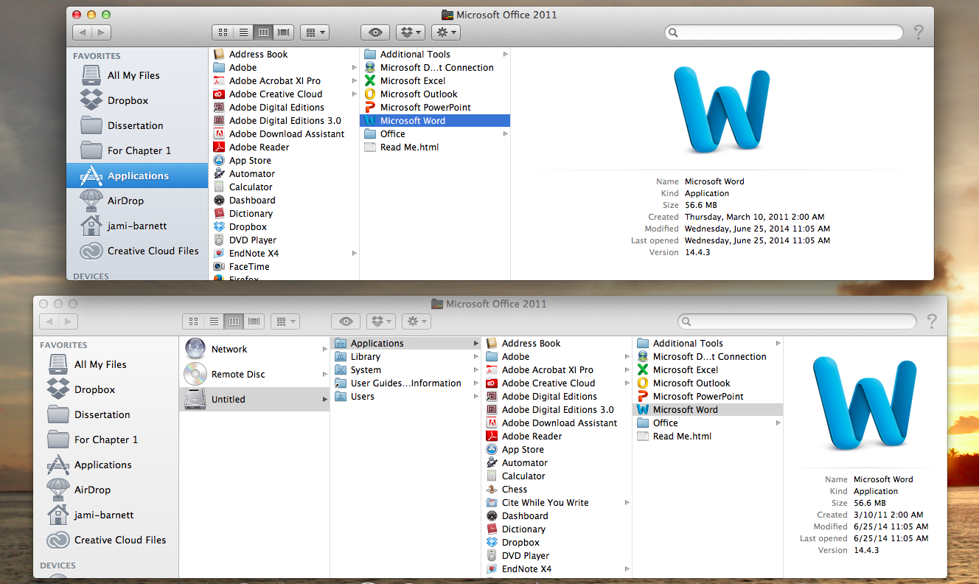The width and height of the screenshot is (979, 584).
Task: Switch top window to icon view
Action: tap(223, 32)
